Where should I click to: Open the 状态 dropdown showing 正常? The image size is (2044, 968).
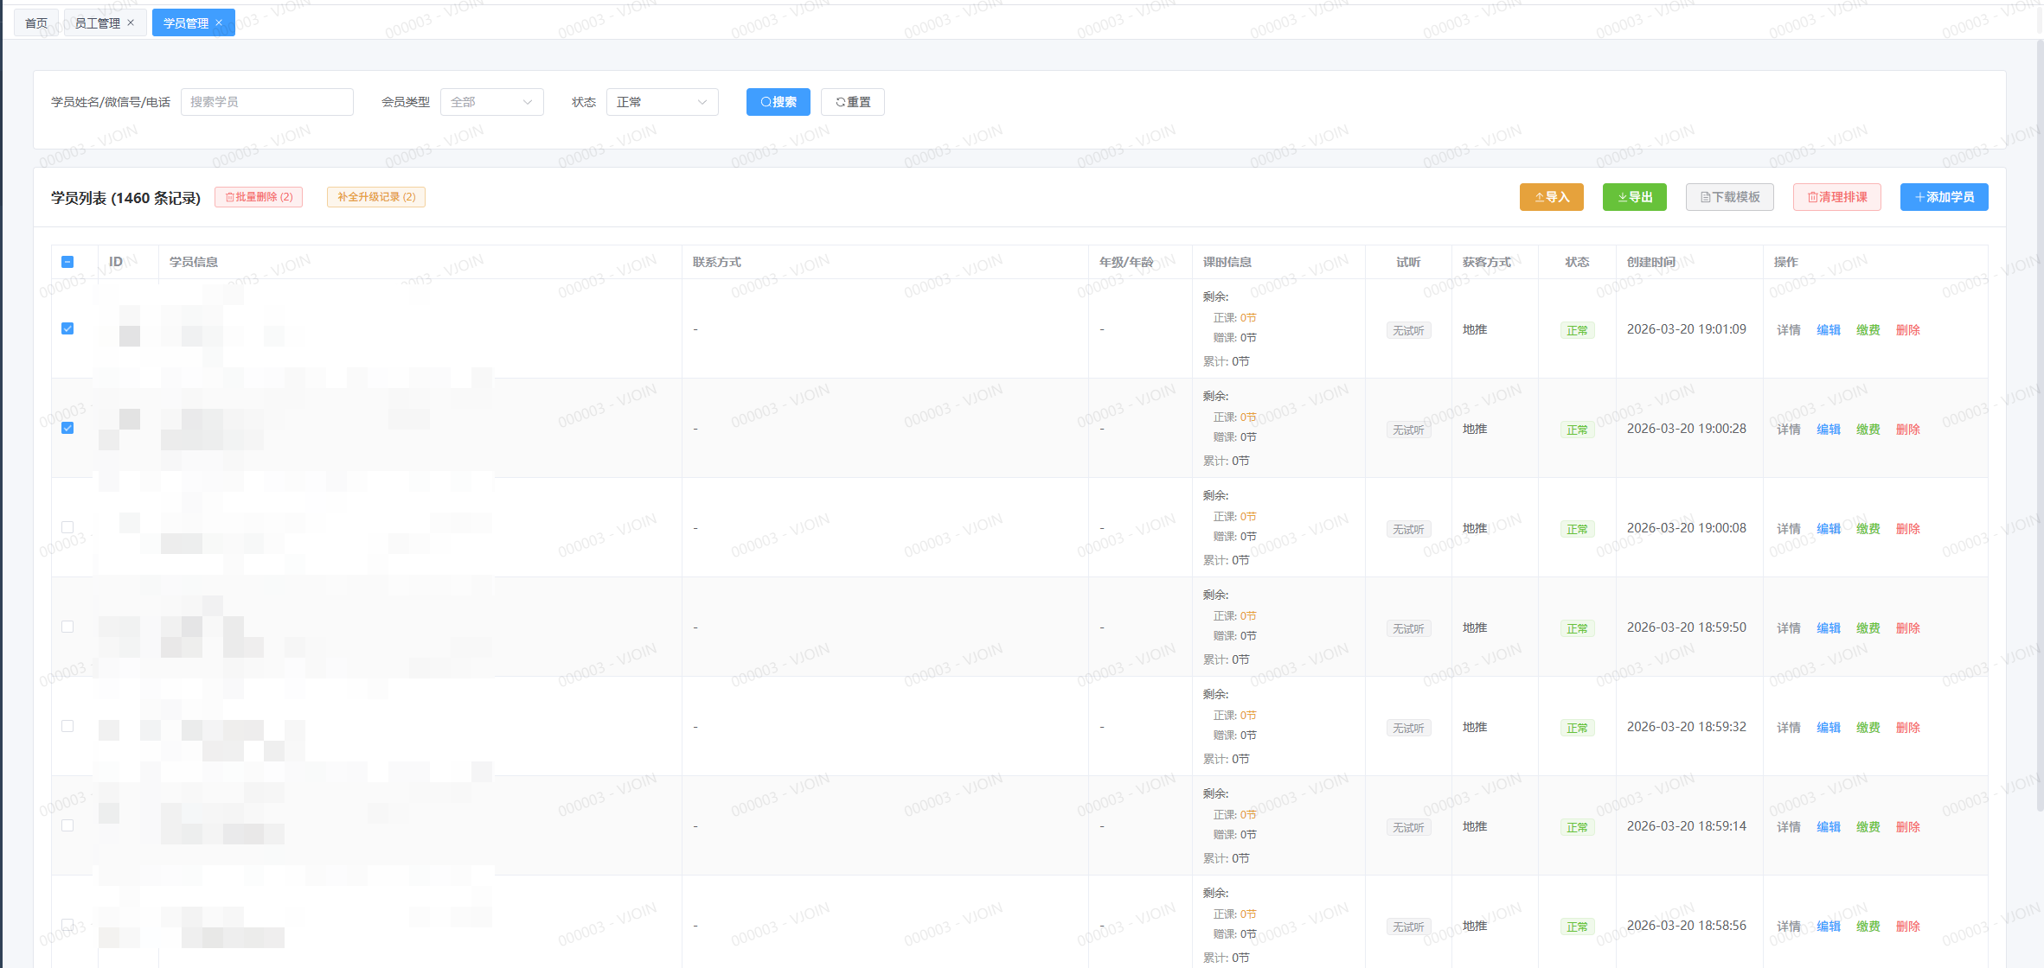pyautogui.click(x=662, y=102)
